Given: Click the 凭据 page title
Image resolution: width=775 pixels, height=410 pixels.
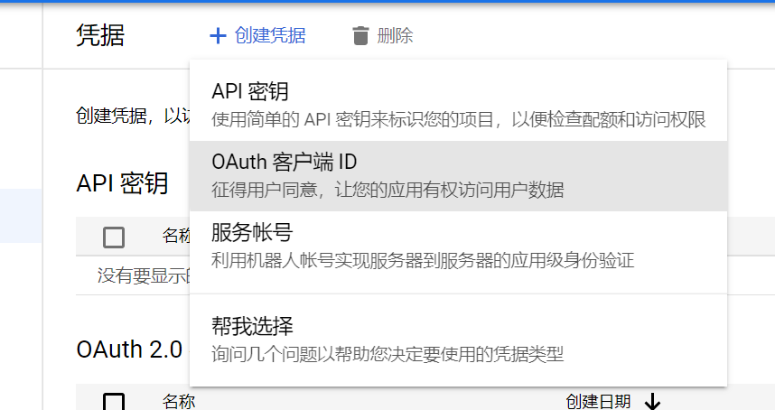Looking at the screenshot, I should (100, 35).
